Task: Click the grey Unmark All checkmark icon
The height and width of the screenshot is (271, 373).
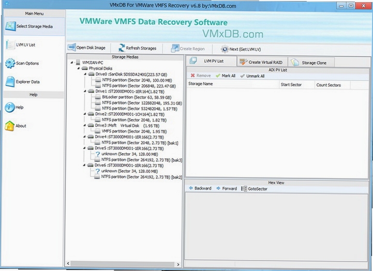Action: pyautogui.click(x=243, y=76)
